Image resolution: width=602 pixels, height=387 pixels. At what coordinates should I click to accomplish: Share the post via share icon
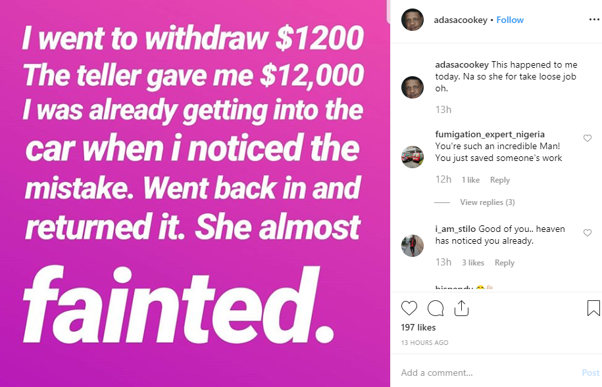pyautogui.click(x=461, y=308)
